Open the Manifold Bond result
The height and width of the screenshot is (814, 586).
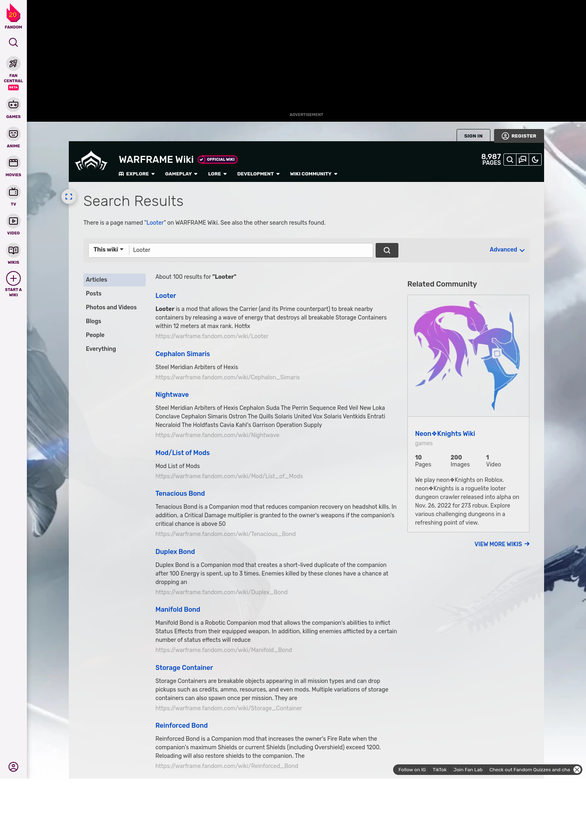178,609
